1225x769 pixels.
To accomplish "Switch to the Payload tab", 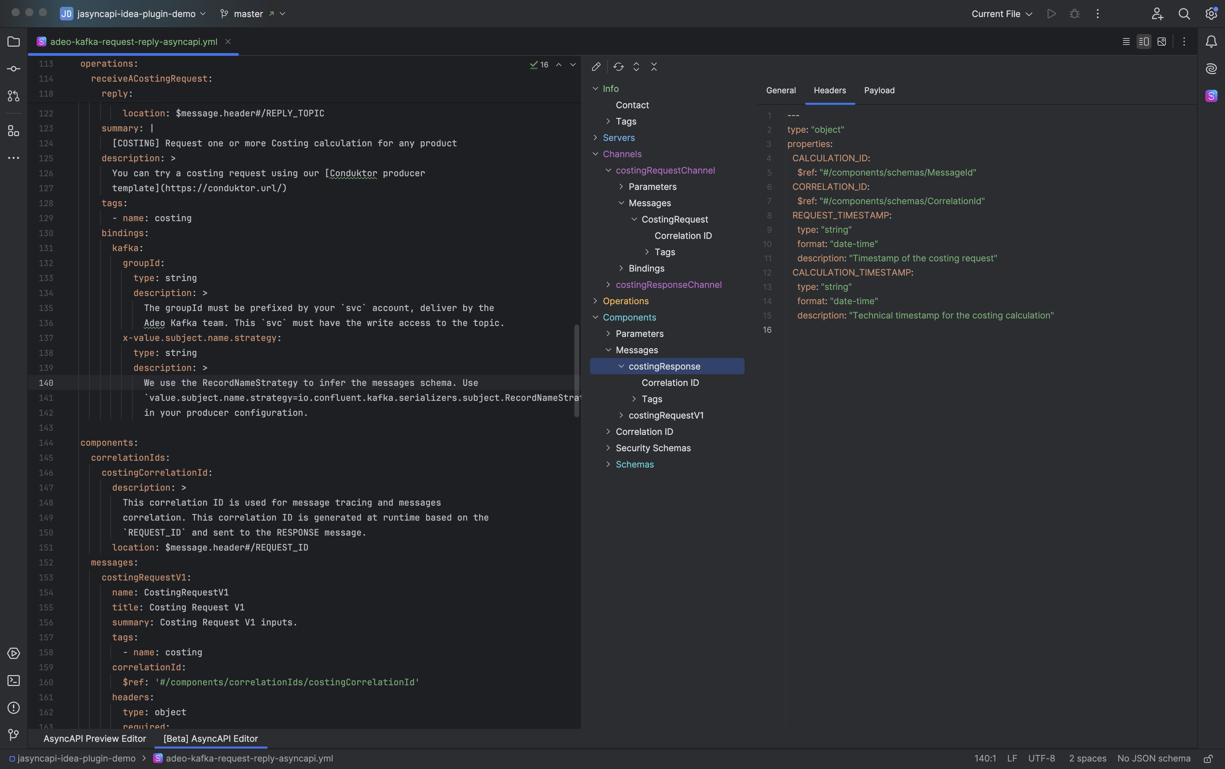I will click(879, 91).
